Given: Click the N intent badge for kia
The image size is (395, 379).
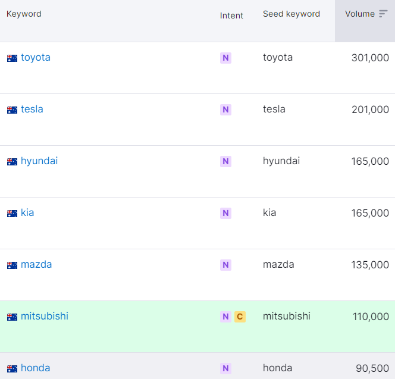Looking at the screenshot, I should (225, 213).
